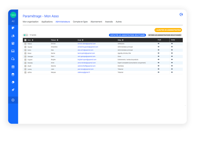View profile eye icon for Georges
200x150 pixels.
158,56
